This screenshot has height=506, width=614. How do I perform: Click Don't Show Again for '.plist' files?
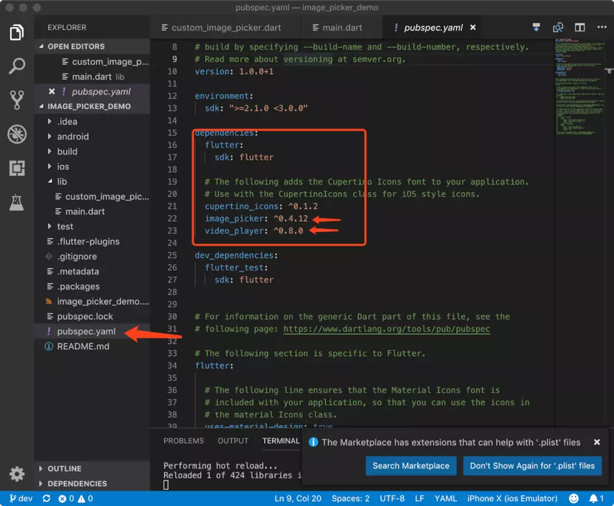click(x=532, y=466)
